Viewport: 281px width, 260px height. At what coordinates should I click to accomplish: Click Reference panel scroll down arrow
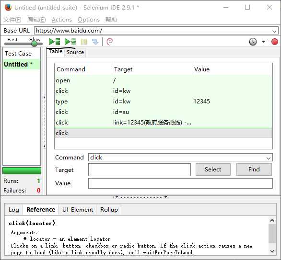coord(272,251)
